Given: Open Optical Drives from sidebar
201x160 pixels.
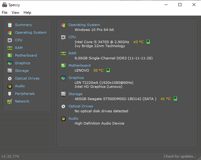Looking at the screenshot, I should (27, 78).
